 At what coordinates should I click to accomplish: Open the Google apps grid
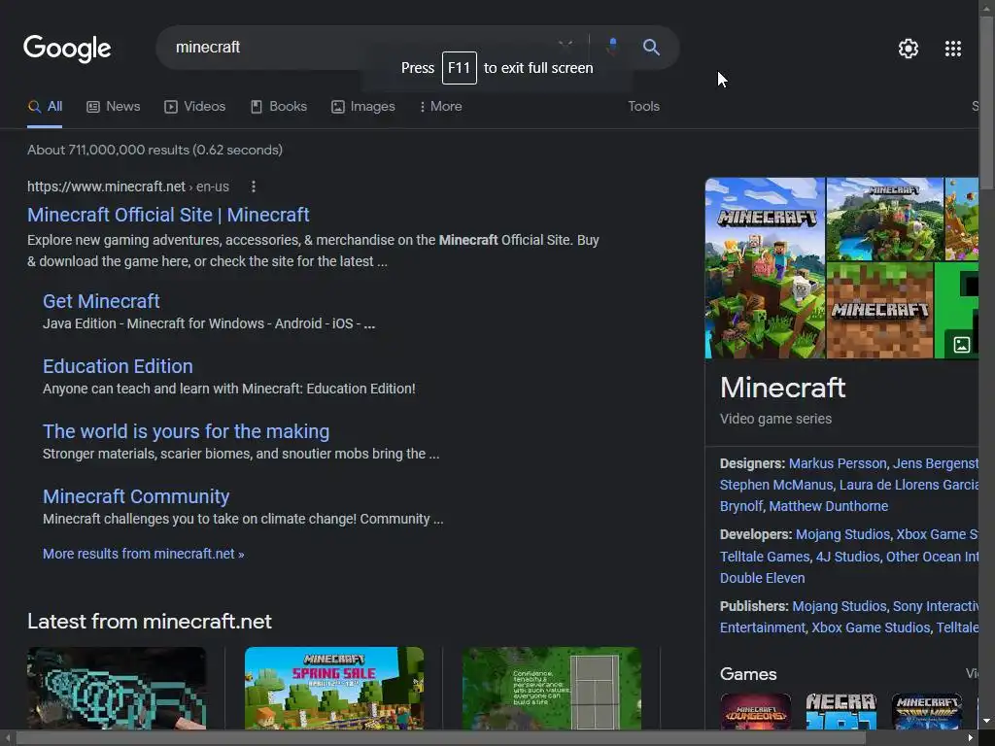coord(952,49)
